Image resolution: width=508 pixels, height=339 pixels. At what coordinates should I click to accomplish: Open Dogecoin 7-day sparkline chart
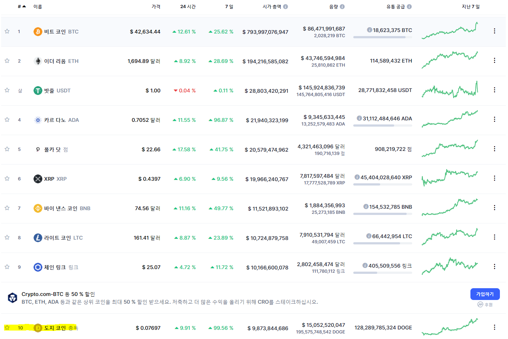tap(450, 327)
